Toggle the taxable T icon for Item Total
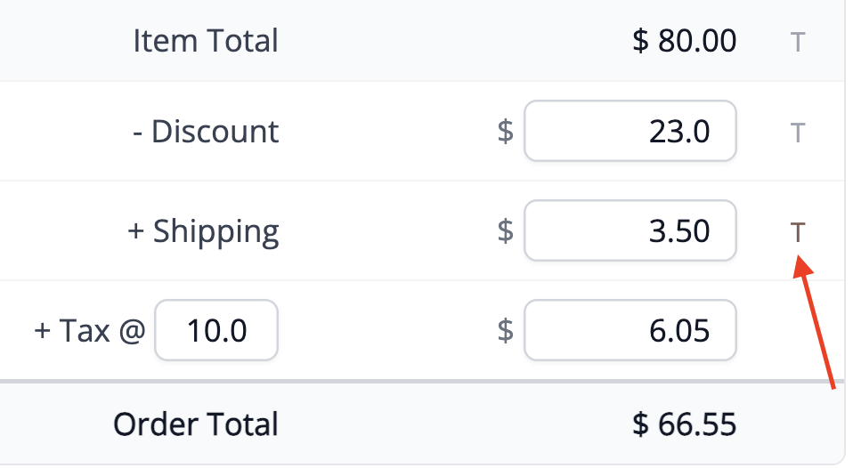 [x=797, y=42]
